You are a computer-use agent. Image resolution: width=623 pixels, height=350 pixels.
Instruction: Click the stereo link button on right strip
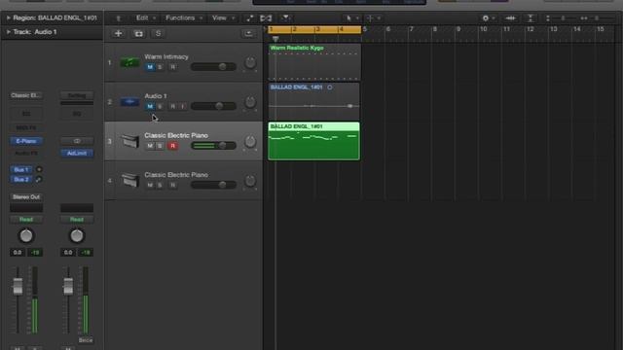tap(77, 141)
